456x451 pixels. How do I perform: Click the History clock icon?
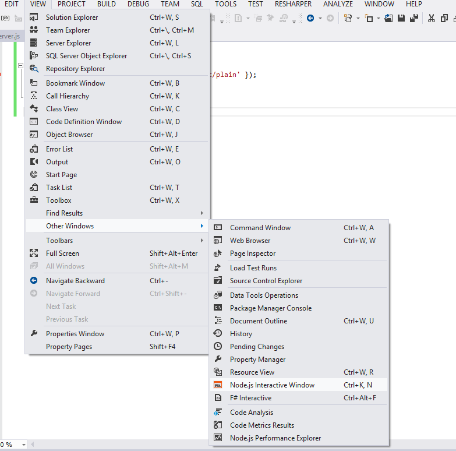[x=218, y=334]
